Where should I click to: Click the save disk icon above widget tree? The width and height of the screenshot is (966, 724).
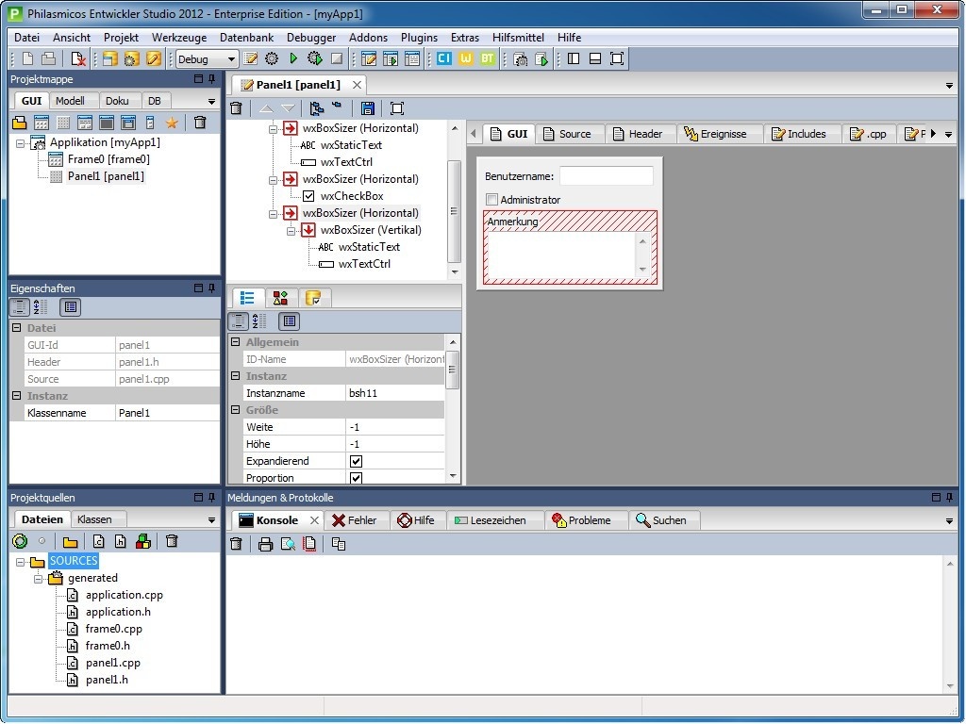click(x=368, y=108)
